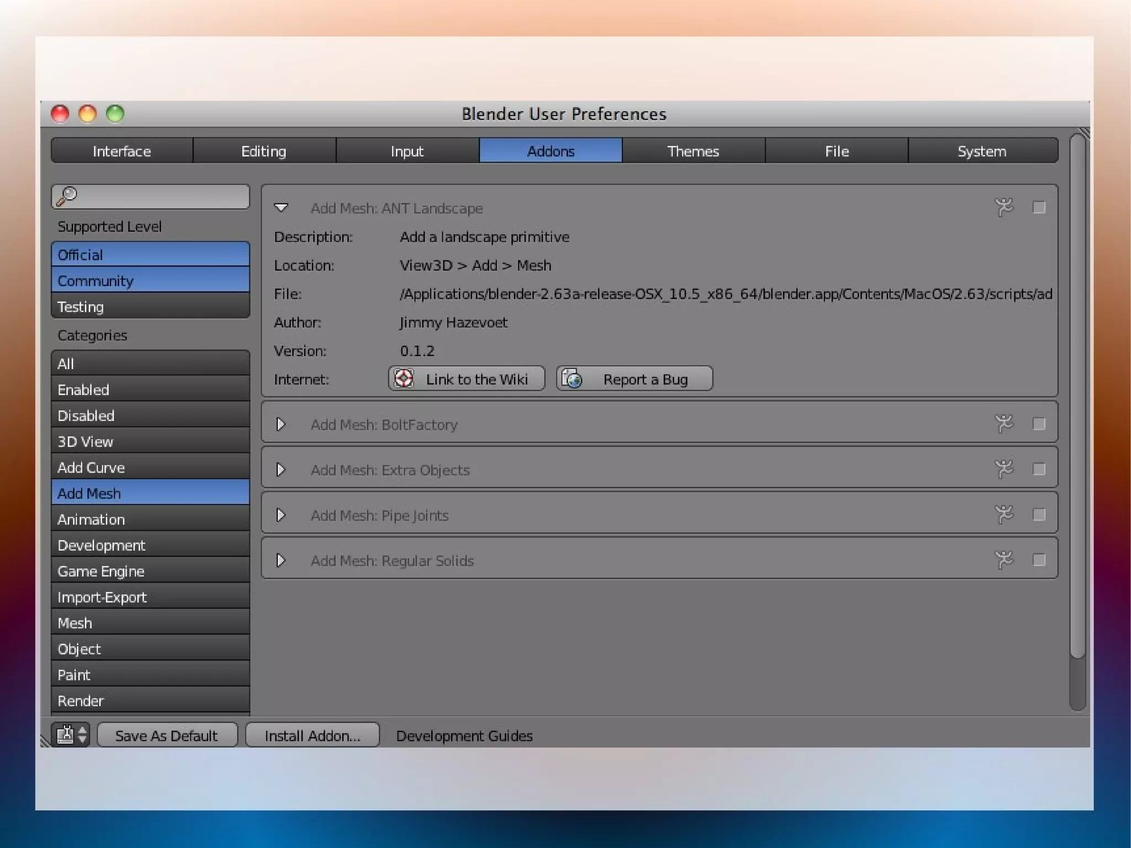Open the File preferences tab

837,150
